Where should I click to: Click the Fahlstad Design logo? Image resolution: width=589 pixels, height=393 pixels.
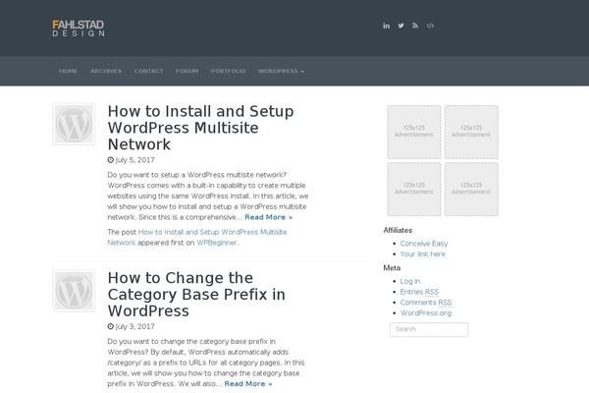[79, 28]
